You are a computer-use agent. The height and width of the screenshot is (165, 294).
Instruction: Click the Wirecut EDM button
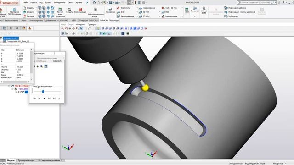(204, 10)
